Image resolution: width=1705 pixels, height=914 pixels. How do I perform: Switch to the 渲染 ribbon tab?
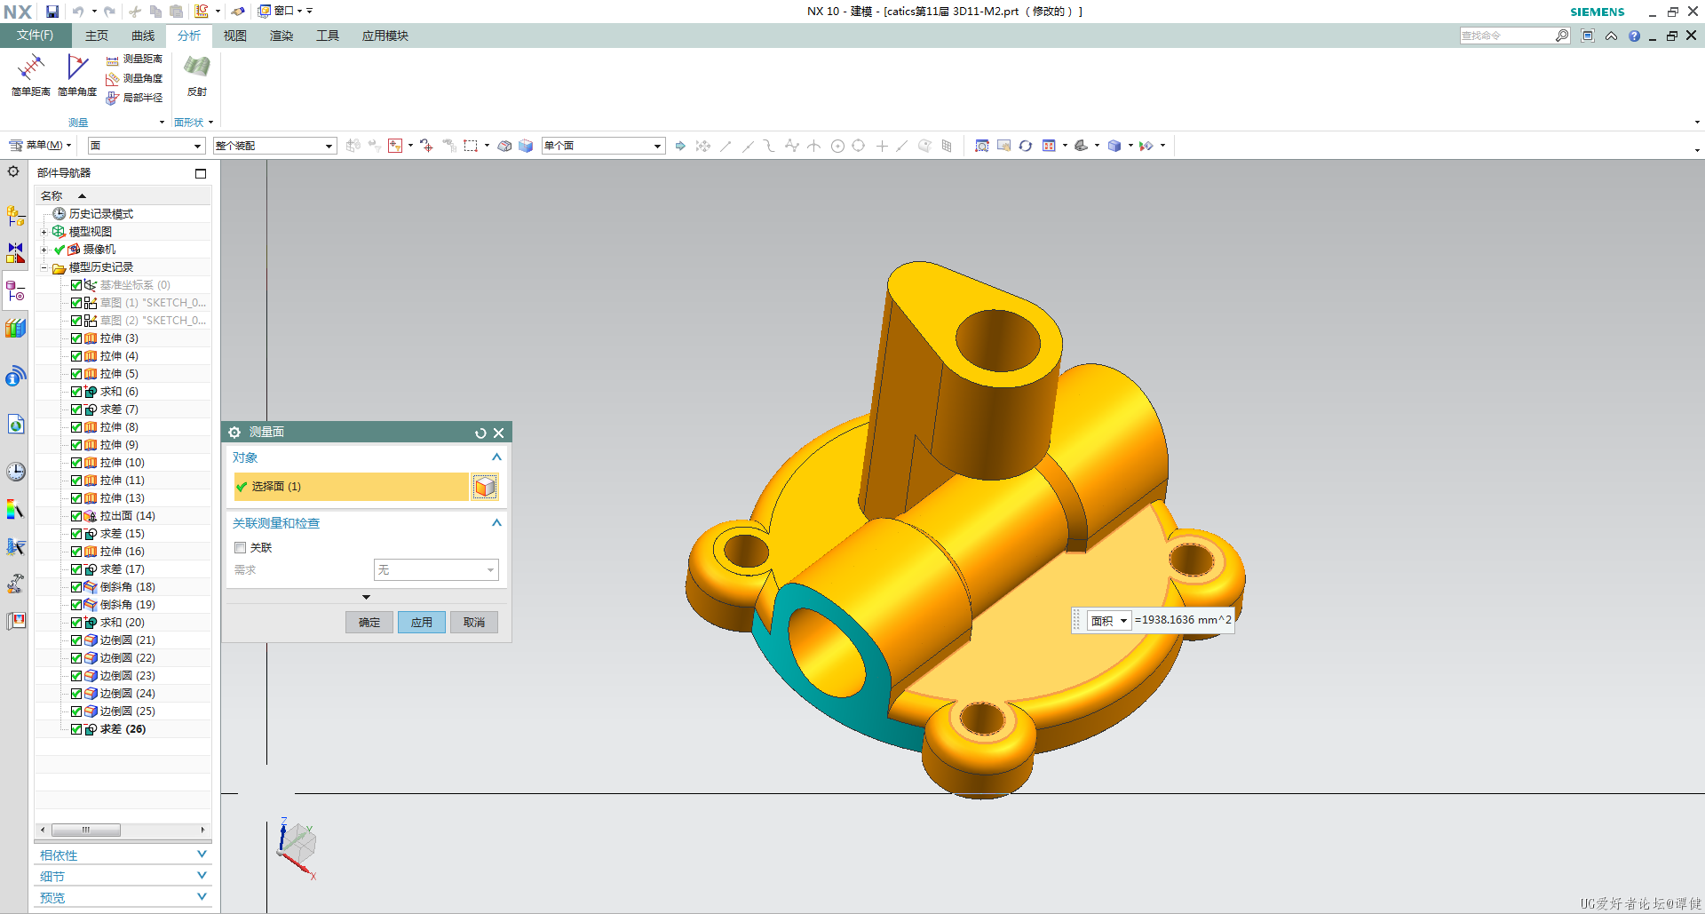[282, 36]
